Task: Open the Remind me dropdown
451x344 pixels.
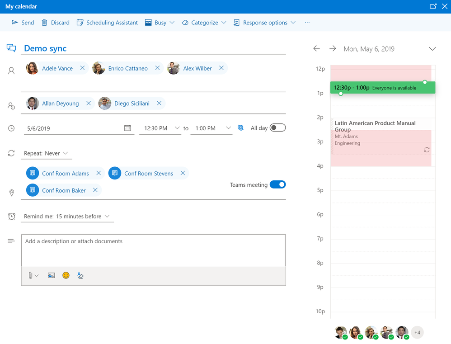Action: click(x=67, y=216)
